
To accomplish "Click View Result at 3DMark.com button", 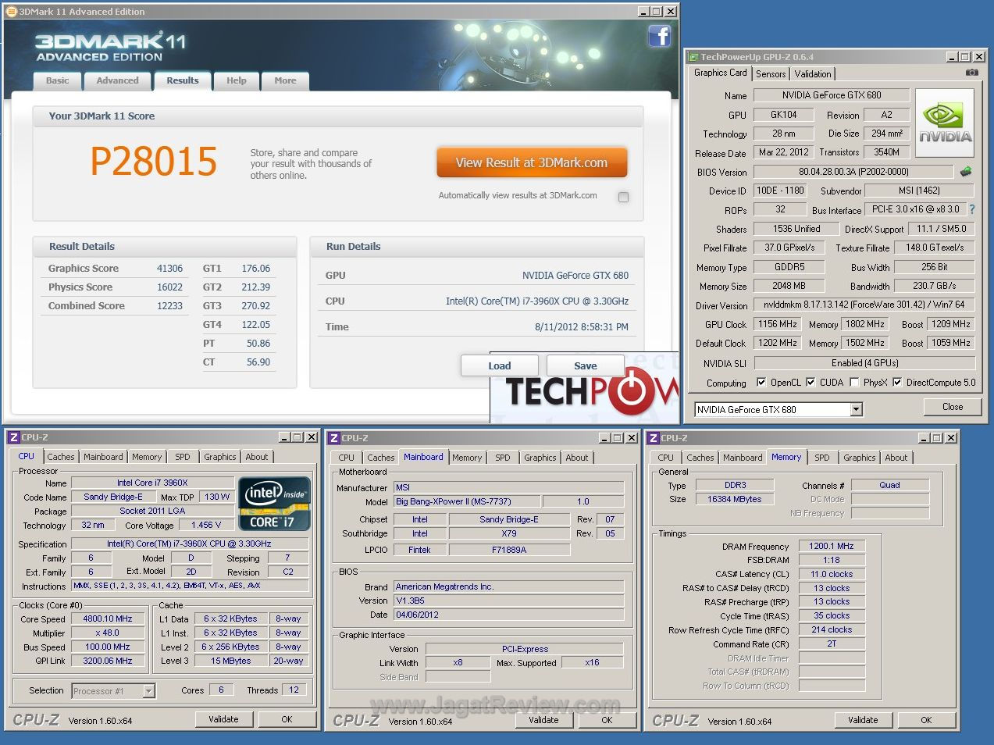I will [x=531, y=163].
